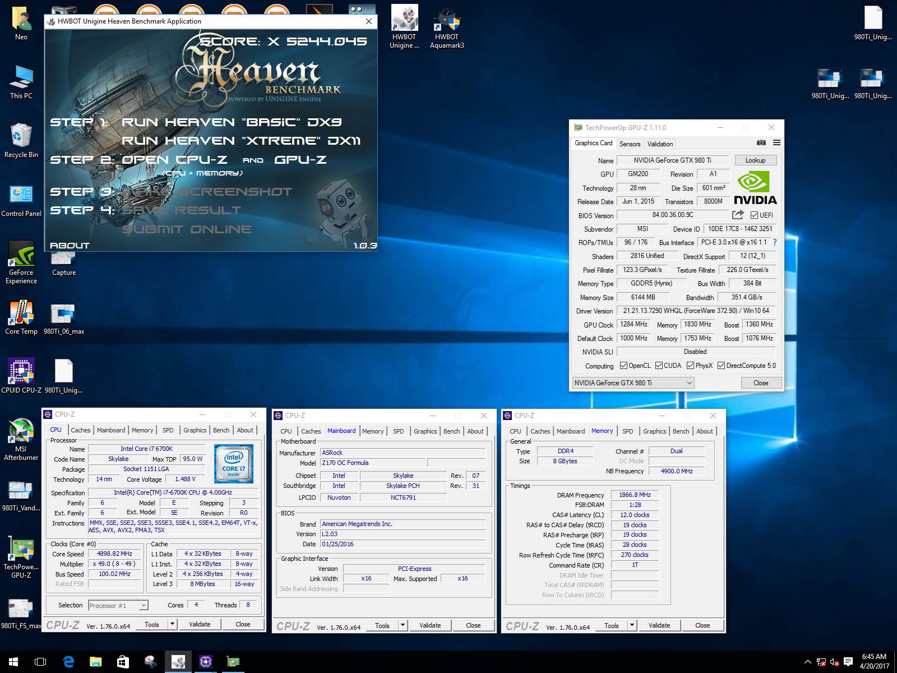Screen dimensions: 897x673
Task: Click the mainboard Model value Z170 OC Formula
Action: pyautogui.click(x=372, y=463)
